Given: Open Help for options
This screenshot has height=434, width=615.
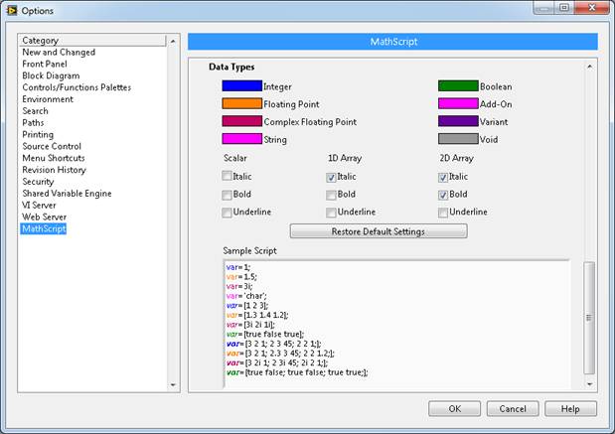Looking at the screenshot, I should (570, 409).
